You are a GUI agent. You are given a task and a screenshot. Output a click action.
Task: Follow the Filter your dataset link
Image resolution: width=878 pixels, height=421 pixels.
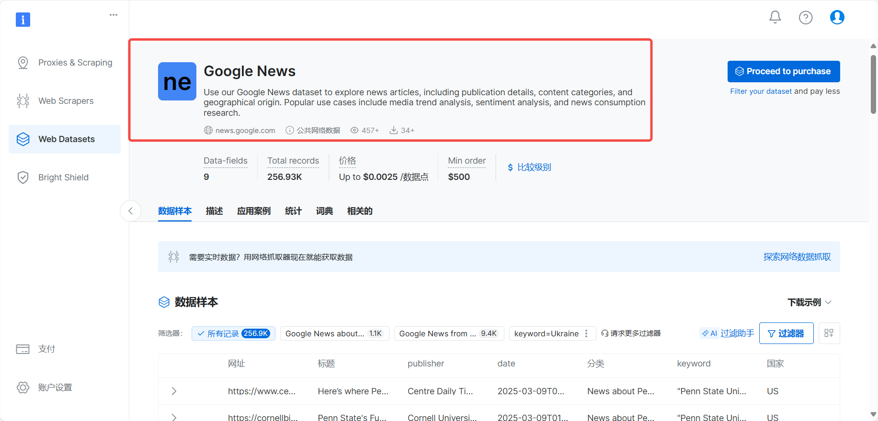(x=761, y=91)
